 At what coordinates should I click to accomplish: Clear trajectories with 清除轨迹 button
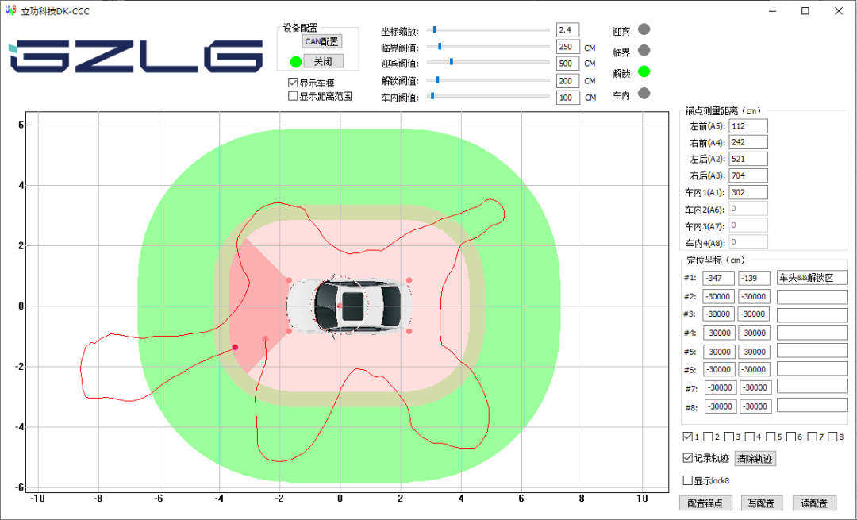754,458
